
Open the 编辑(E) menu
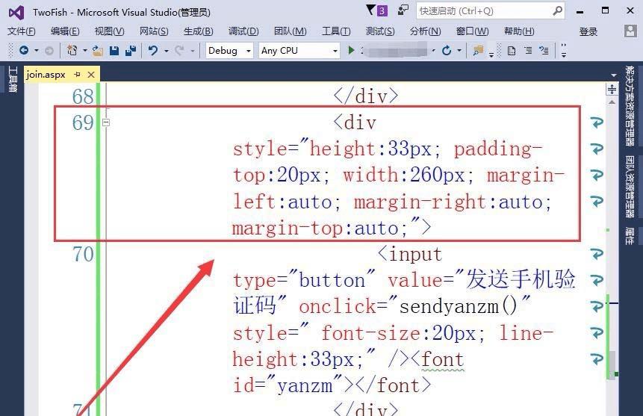[65, 31]
